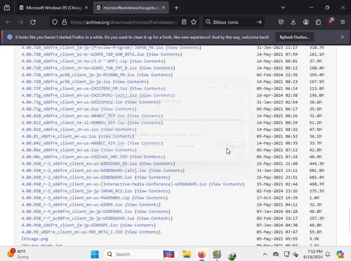The image size is (351, 261).
Task: View site security padlock info
Action: [64, 22]
